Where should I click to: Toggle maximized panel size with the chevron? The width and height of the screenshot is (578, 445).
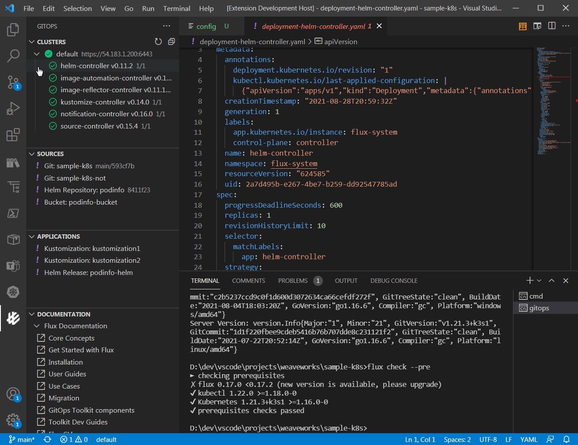tap(551, 280)
